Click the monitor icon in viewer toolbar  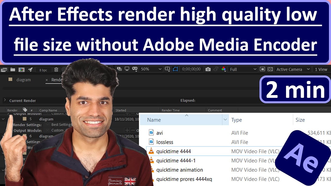pos(127,69)
